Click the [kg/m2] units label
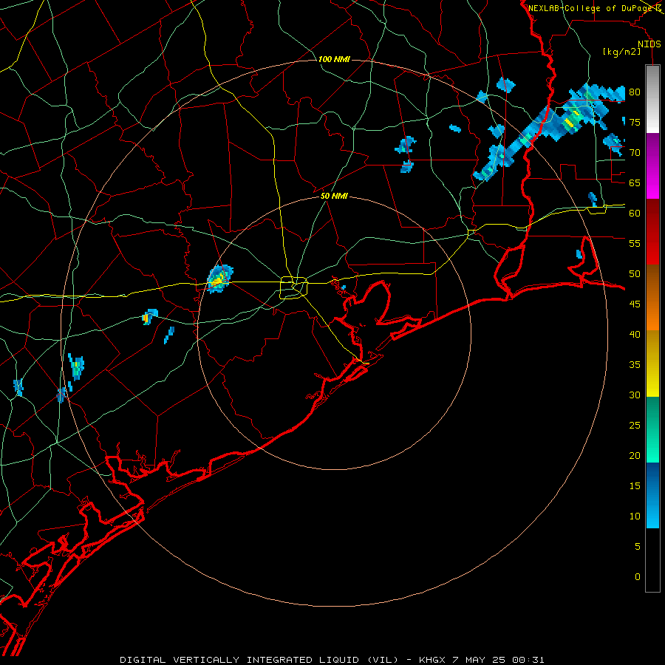The image size is (665, 665). pos(621,52)
